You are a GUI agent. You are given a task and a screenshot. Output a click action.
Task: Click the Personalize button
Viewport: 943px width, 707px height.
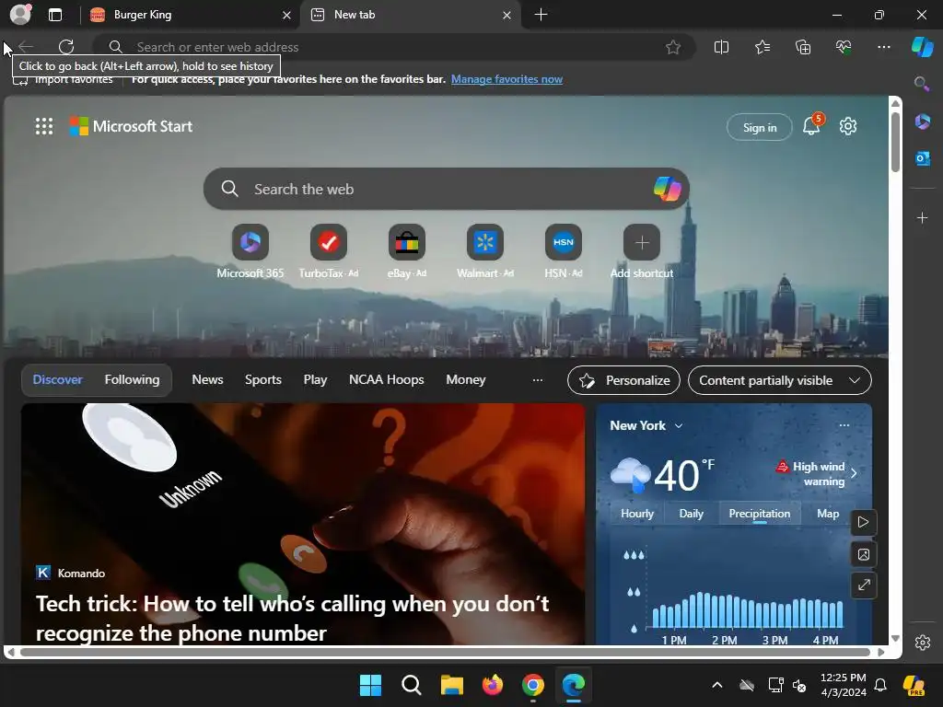click(x=623, y=380)
